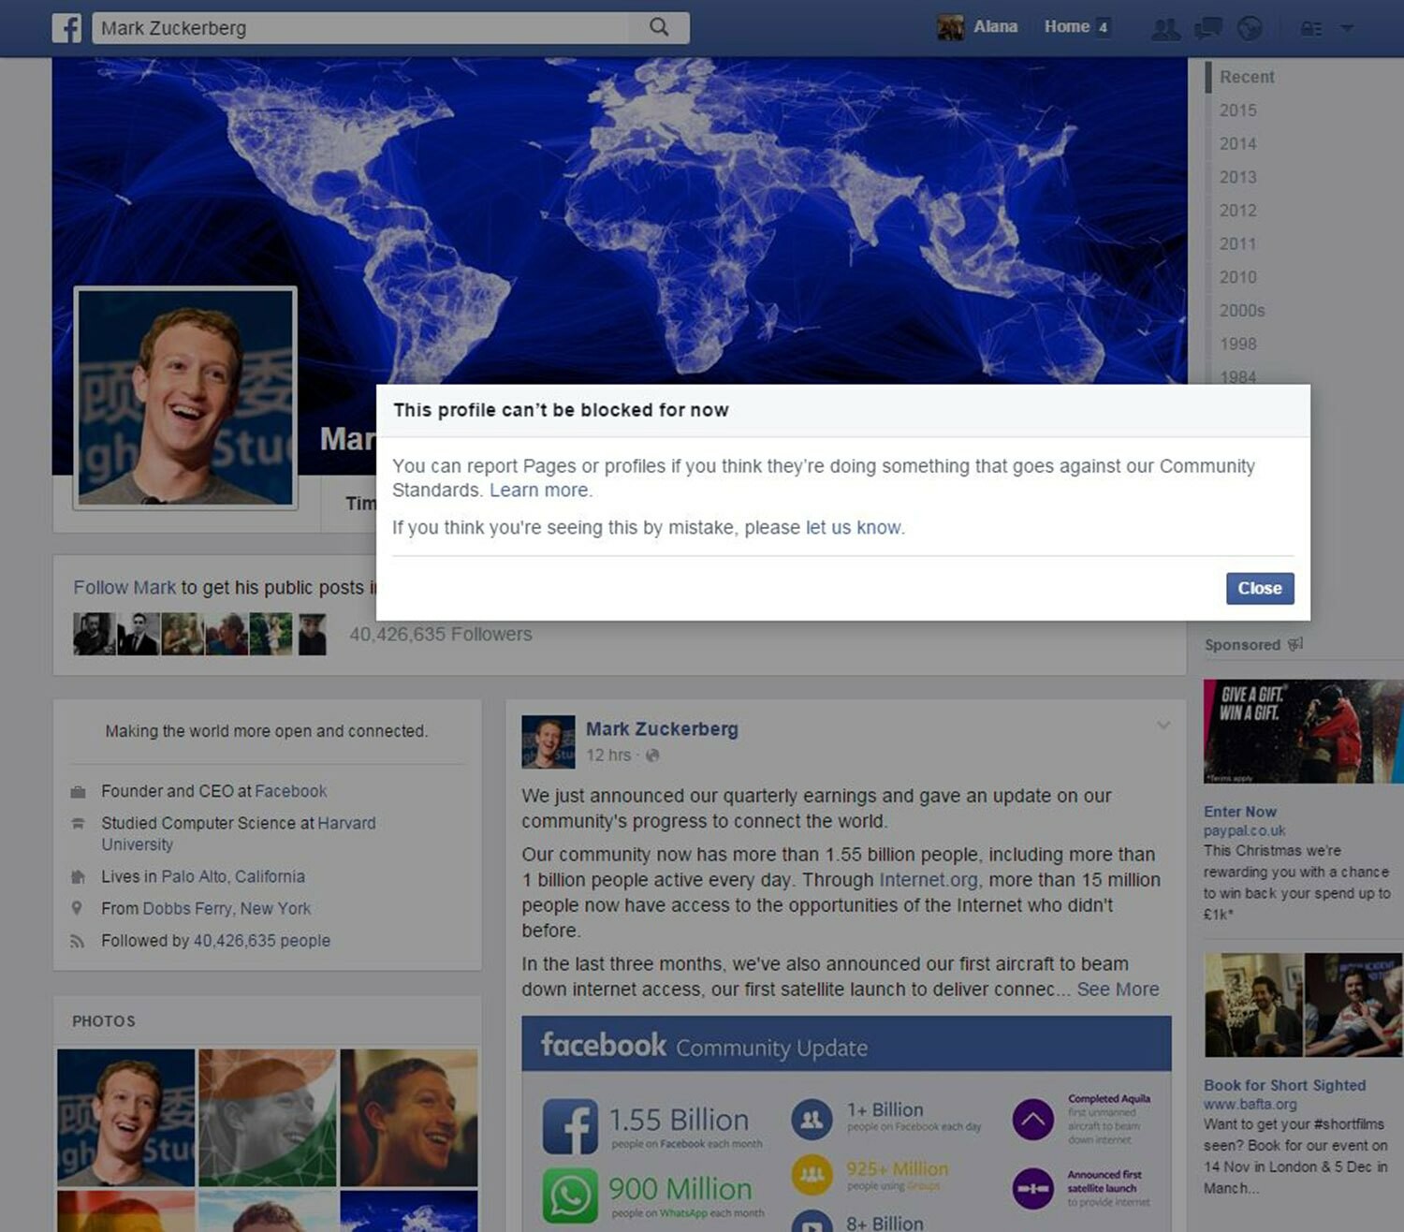Image resolution: width=1404 pixels, height=1232 pixels.
Task: Open notifications globe icon
Action: (x=1250, y=29)
